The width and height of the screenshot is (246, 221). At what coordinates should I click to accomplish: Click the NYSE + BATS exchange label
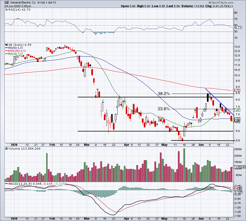point(46,3)
